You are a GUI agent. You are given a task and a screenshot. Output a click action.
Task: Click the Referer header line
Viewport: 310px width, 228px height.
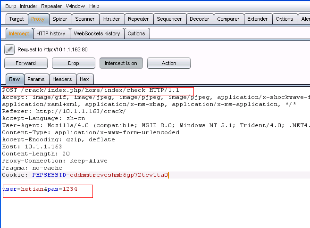(x=64, y=111)
